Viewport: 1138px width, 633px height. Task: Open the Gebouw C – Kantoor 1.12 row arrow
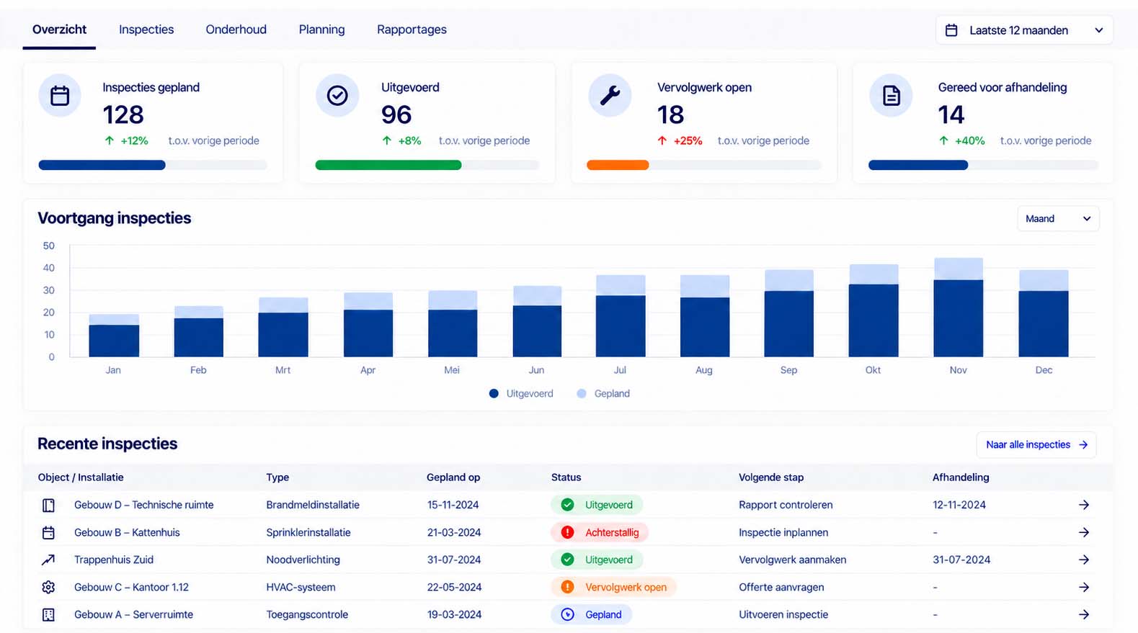(1083, 587)
